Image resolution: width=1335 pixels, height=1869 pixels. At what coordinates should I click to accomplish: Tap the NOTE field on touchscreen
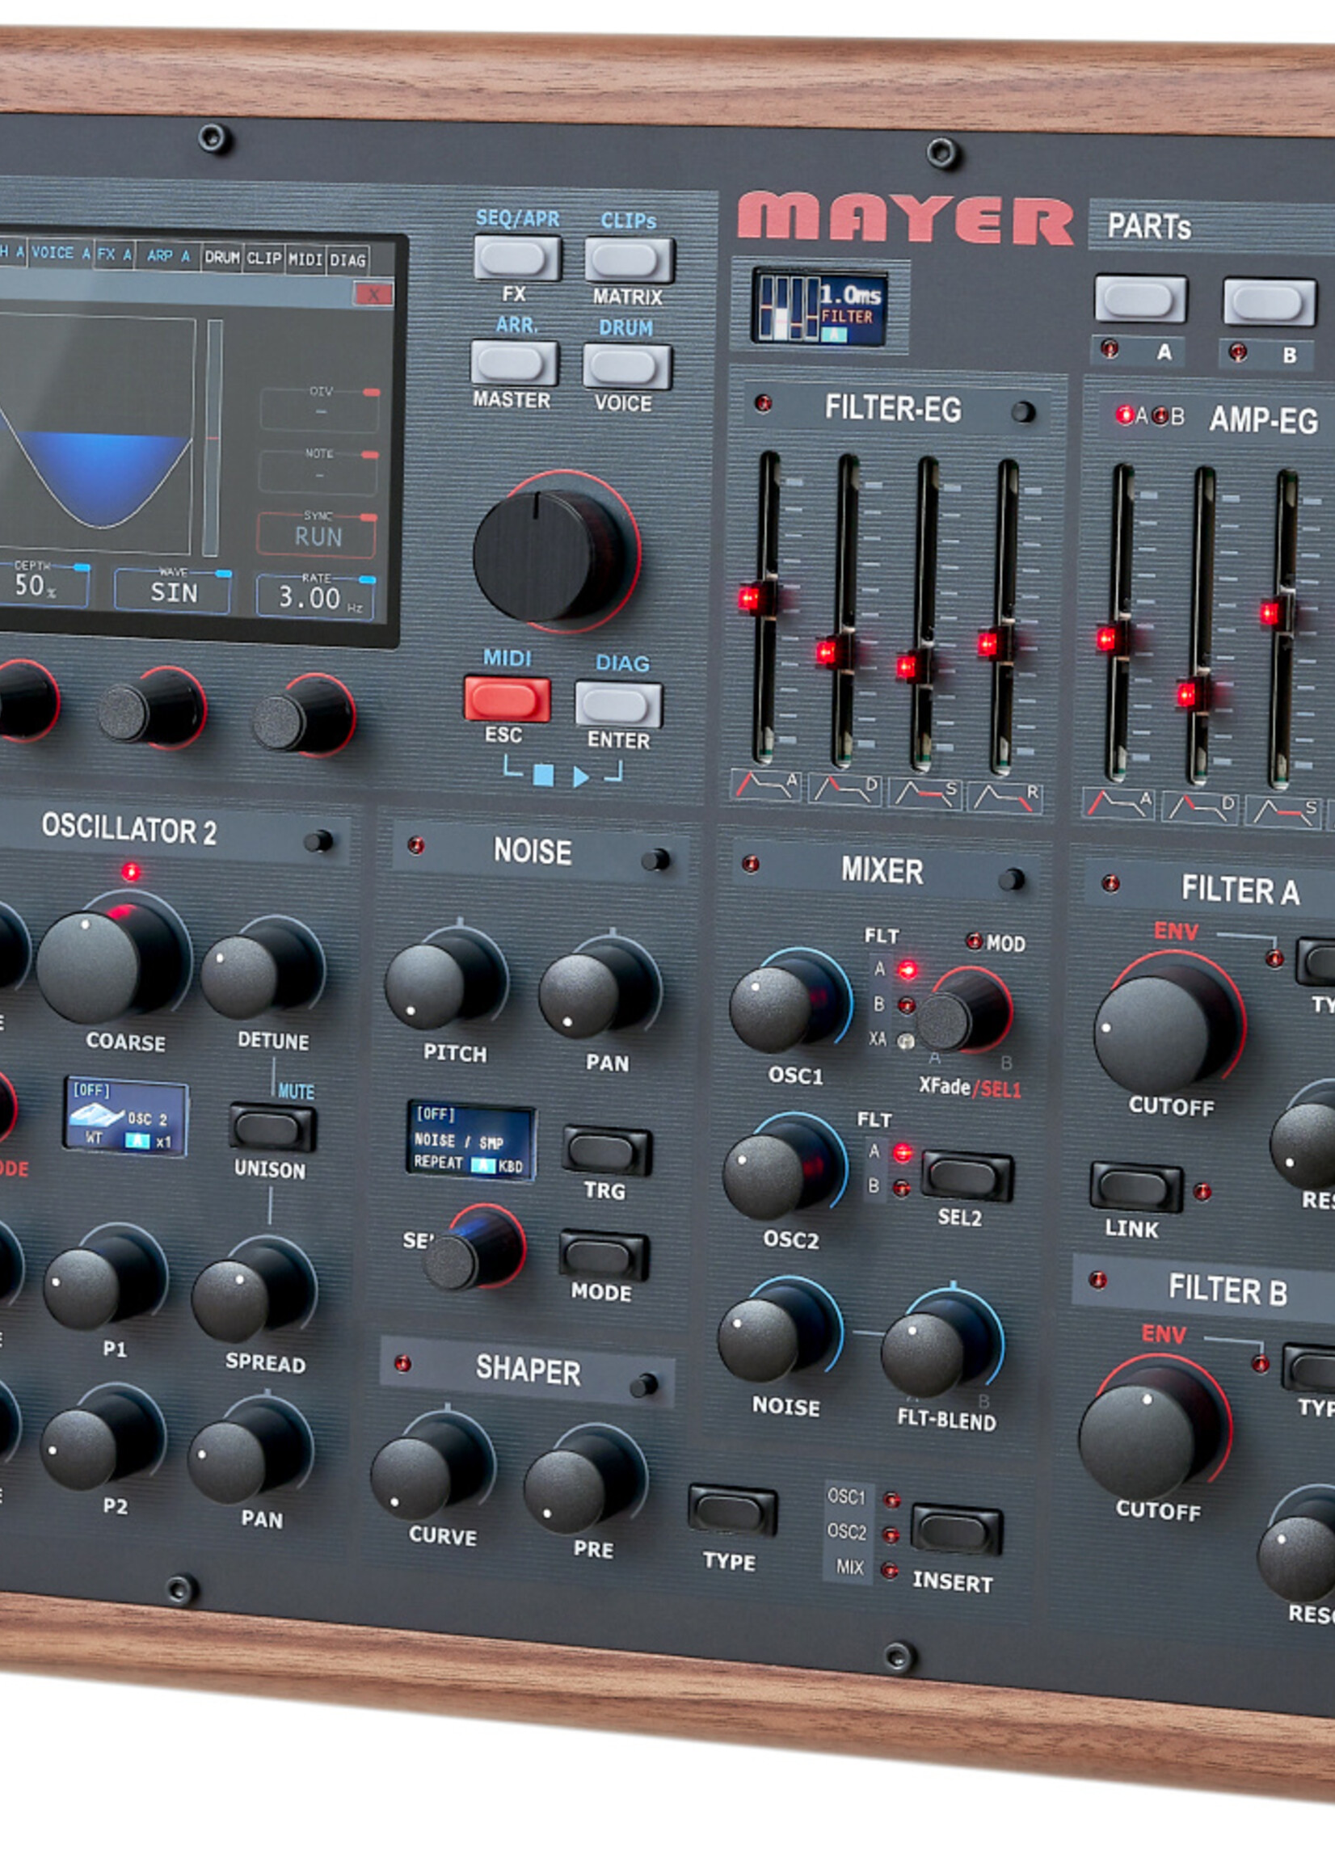pos(319,471)
